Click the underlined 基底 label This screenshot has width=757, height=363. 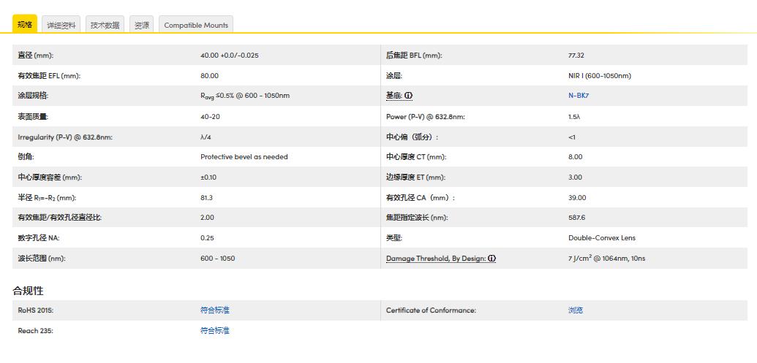(393, 96)
